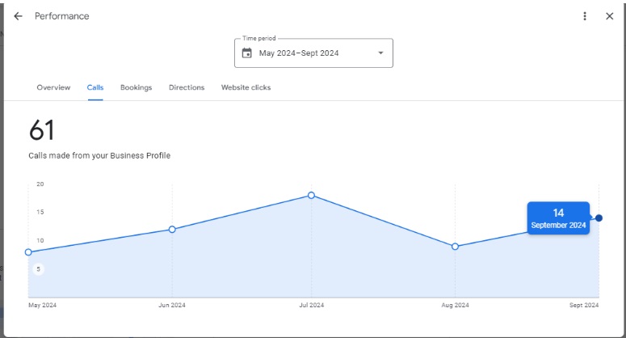Screen dimensions: 626x338
Task: Select the Aug 2024 data point
Action: tap(455, 247)
